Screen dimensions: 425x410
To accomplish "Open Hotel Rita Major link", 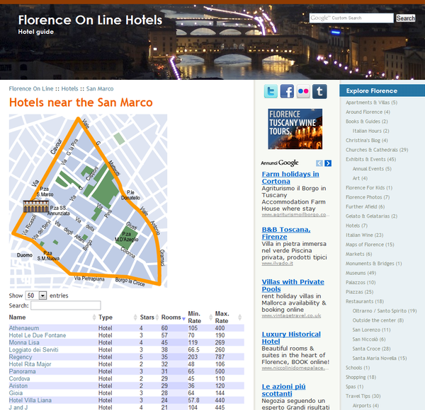I will click(30, 364).
